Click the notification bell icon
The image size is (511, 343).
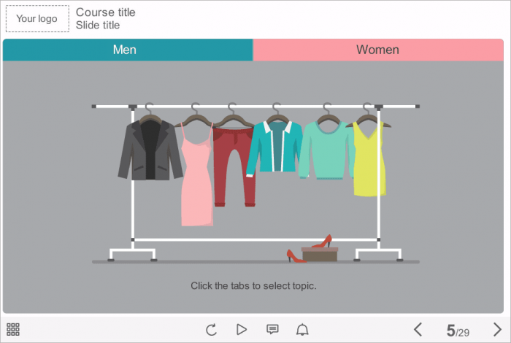click(x=302, y=330)
